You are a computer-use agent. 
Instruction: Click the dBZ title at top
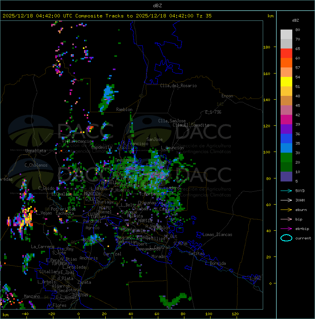[157, 6]
